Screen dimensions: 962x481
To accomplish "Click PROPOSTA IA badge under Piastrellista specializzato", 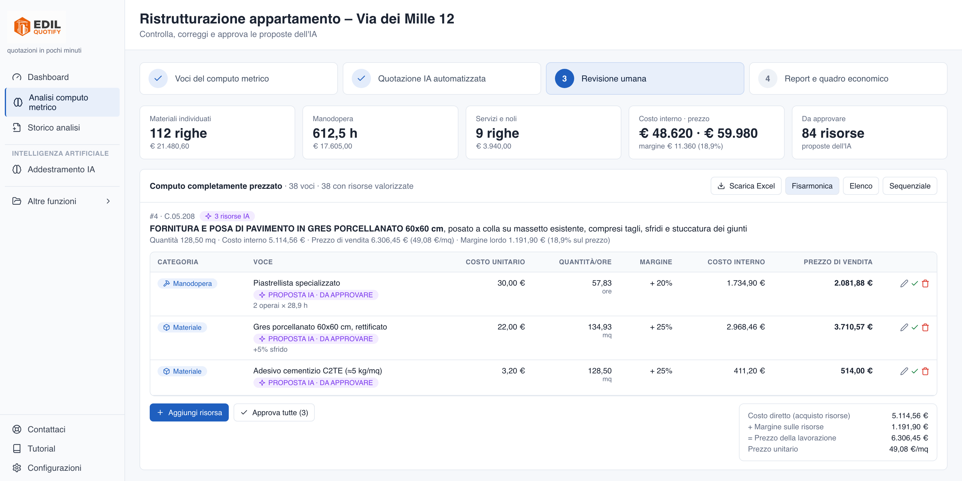I will pyautogui.click(x=316, y=295).
